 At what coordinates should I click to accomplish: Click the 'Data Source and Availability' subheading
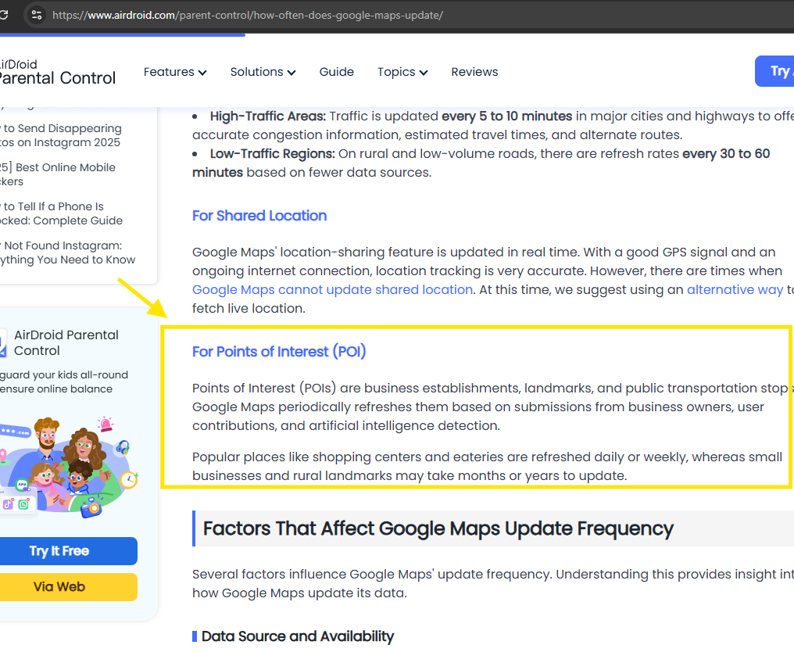pos(297,636)
